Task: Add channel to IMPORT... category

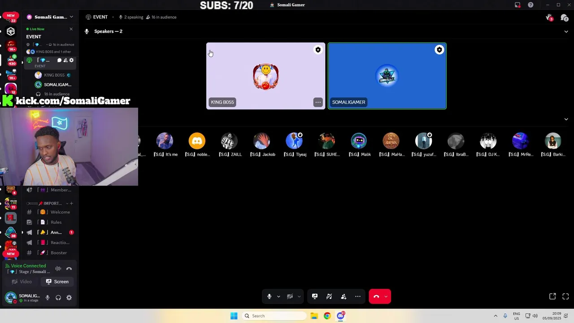Action: click(71, 203)
